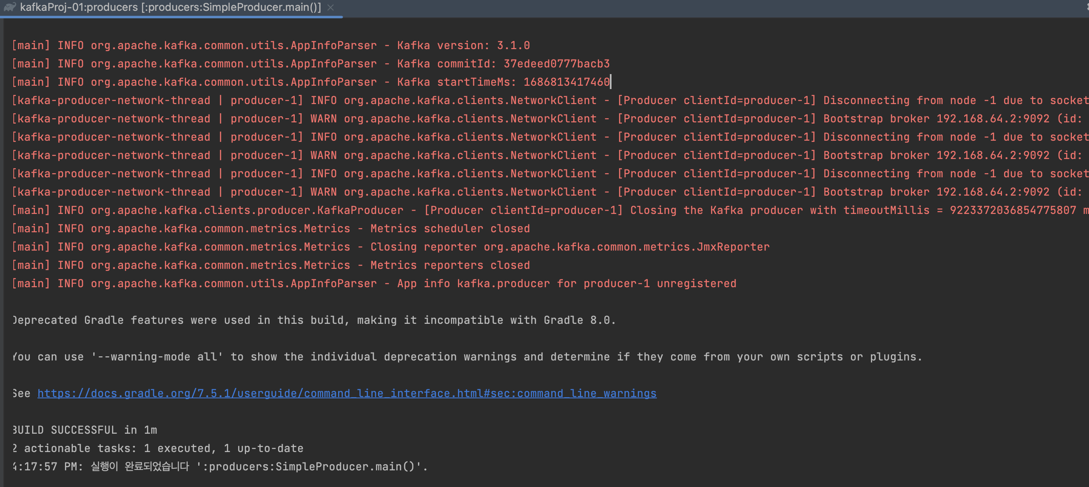Screen dimensions: 1089x487
Task: Click the 4:17:57 PM execution finished line
Action: click(220, 466)
